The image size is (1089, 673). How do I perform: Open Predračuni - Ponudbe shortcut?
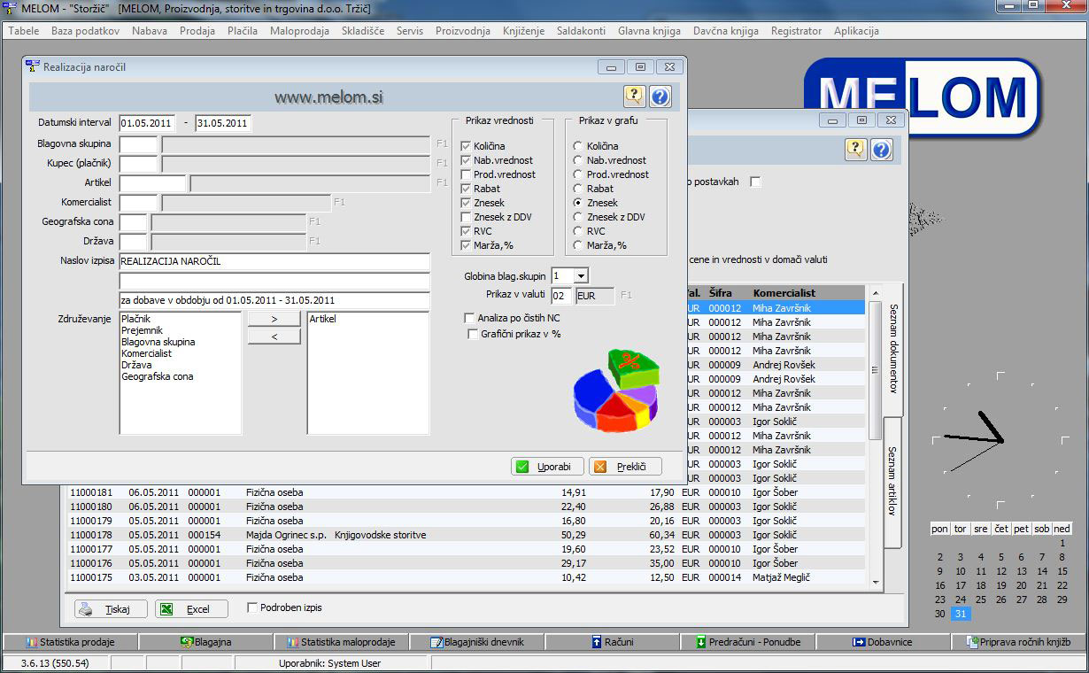pyautogui.click(x=746, y=642)
